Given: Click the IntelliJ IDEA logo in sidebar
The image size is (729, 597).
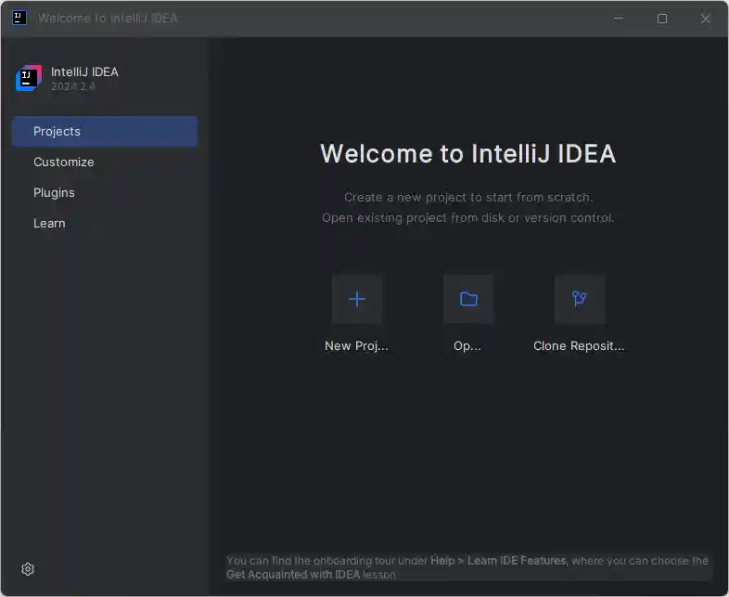Looking at the screenshot, I should (x=29, y=79).
